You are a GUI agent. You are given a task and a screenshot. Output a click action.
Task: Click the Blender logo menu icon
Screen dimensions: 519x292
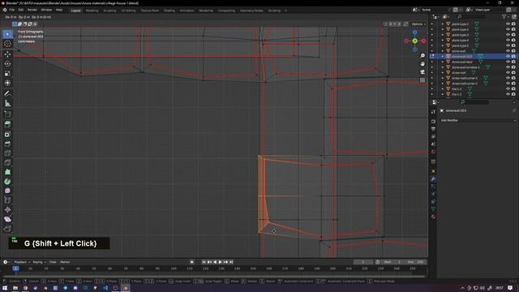[x=5, y=10]
